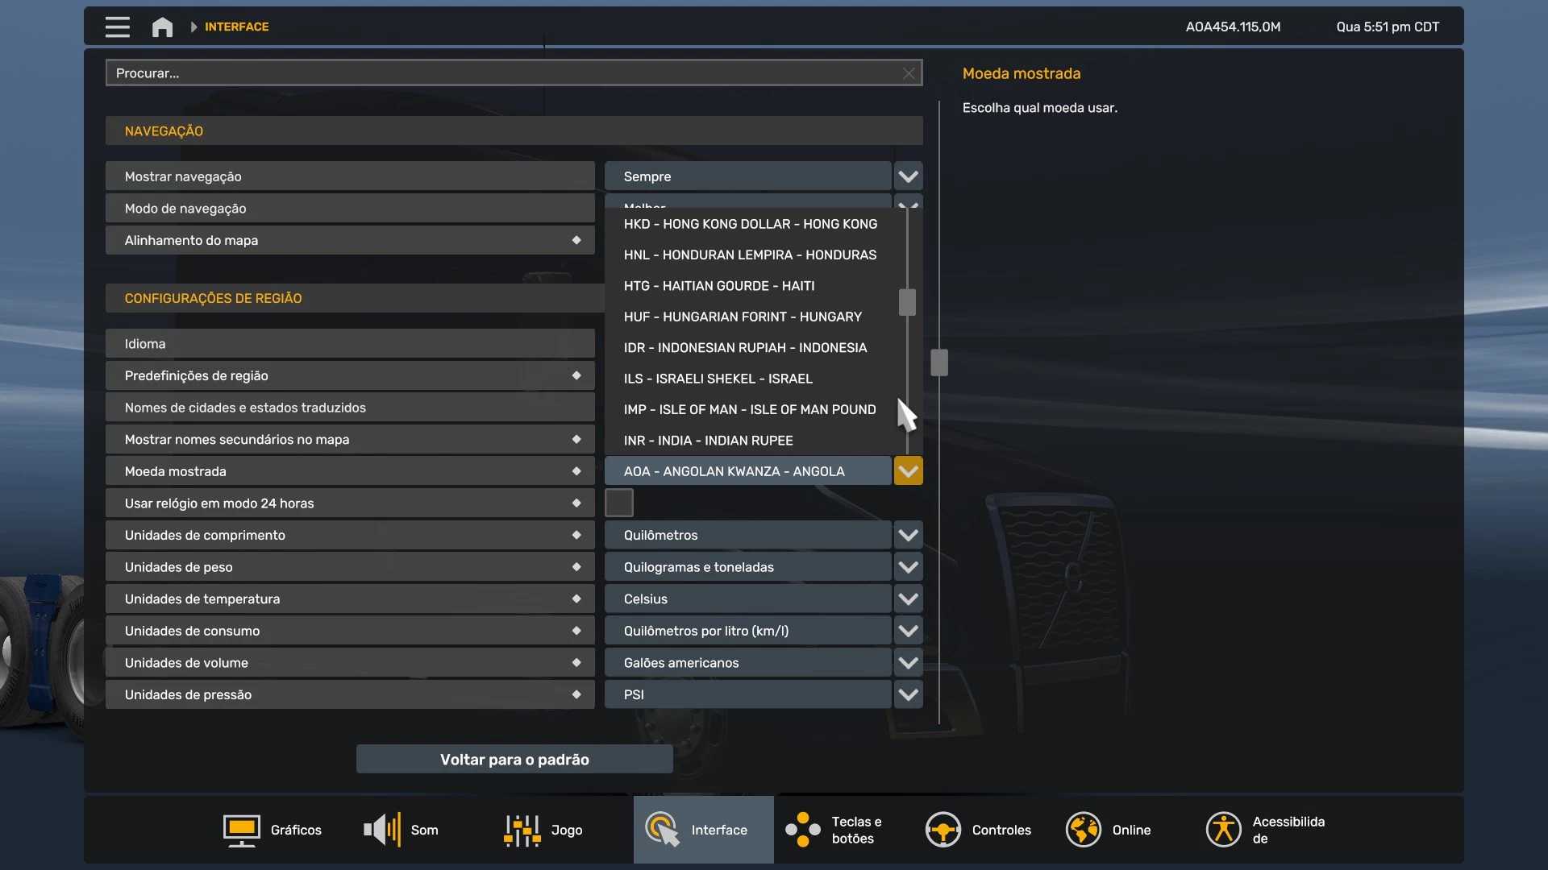Click the home icon

(x=162, y=27)
